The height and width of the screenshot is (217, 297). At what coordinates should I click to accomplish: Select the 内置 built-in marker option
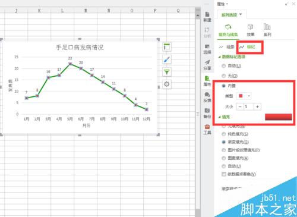coord(224,86)
